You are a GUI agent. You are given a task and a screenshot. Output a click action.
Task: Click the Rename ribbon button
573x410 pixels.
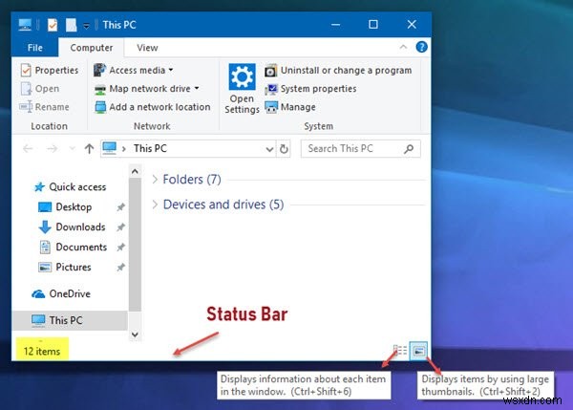tap(44, 107)
